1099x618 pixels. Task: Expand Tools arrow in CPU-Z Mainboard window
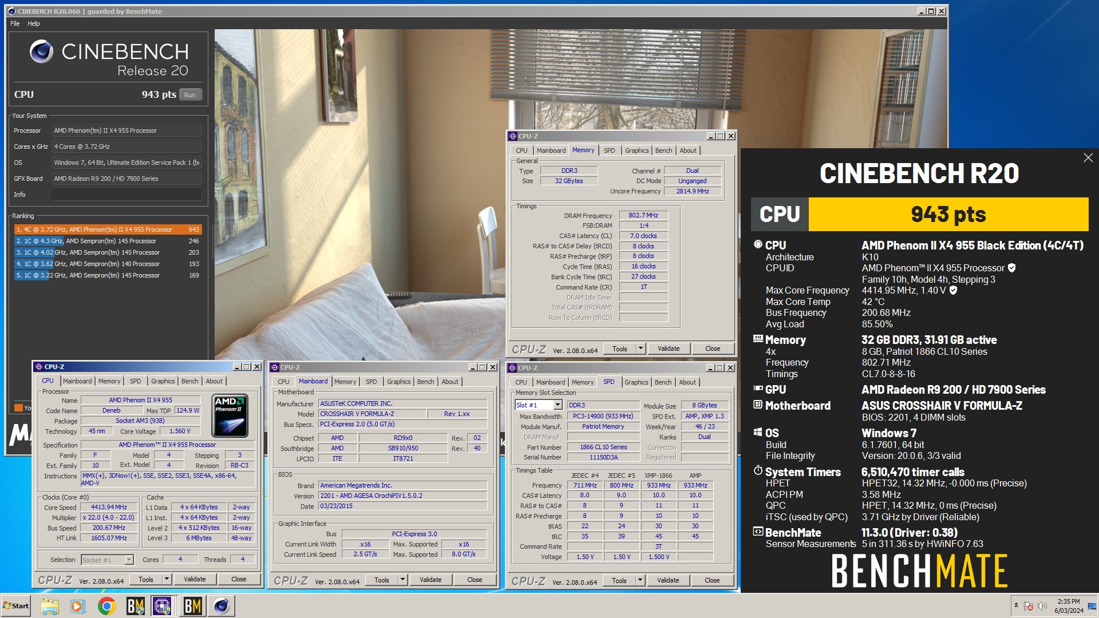coord(402,580)
